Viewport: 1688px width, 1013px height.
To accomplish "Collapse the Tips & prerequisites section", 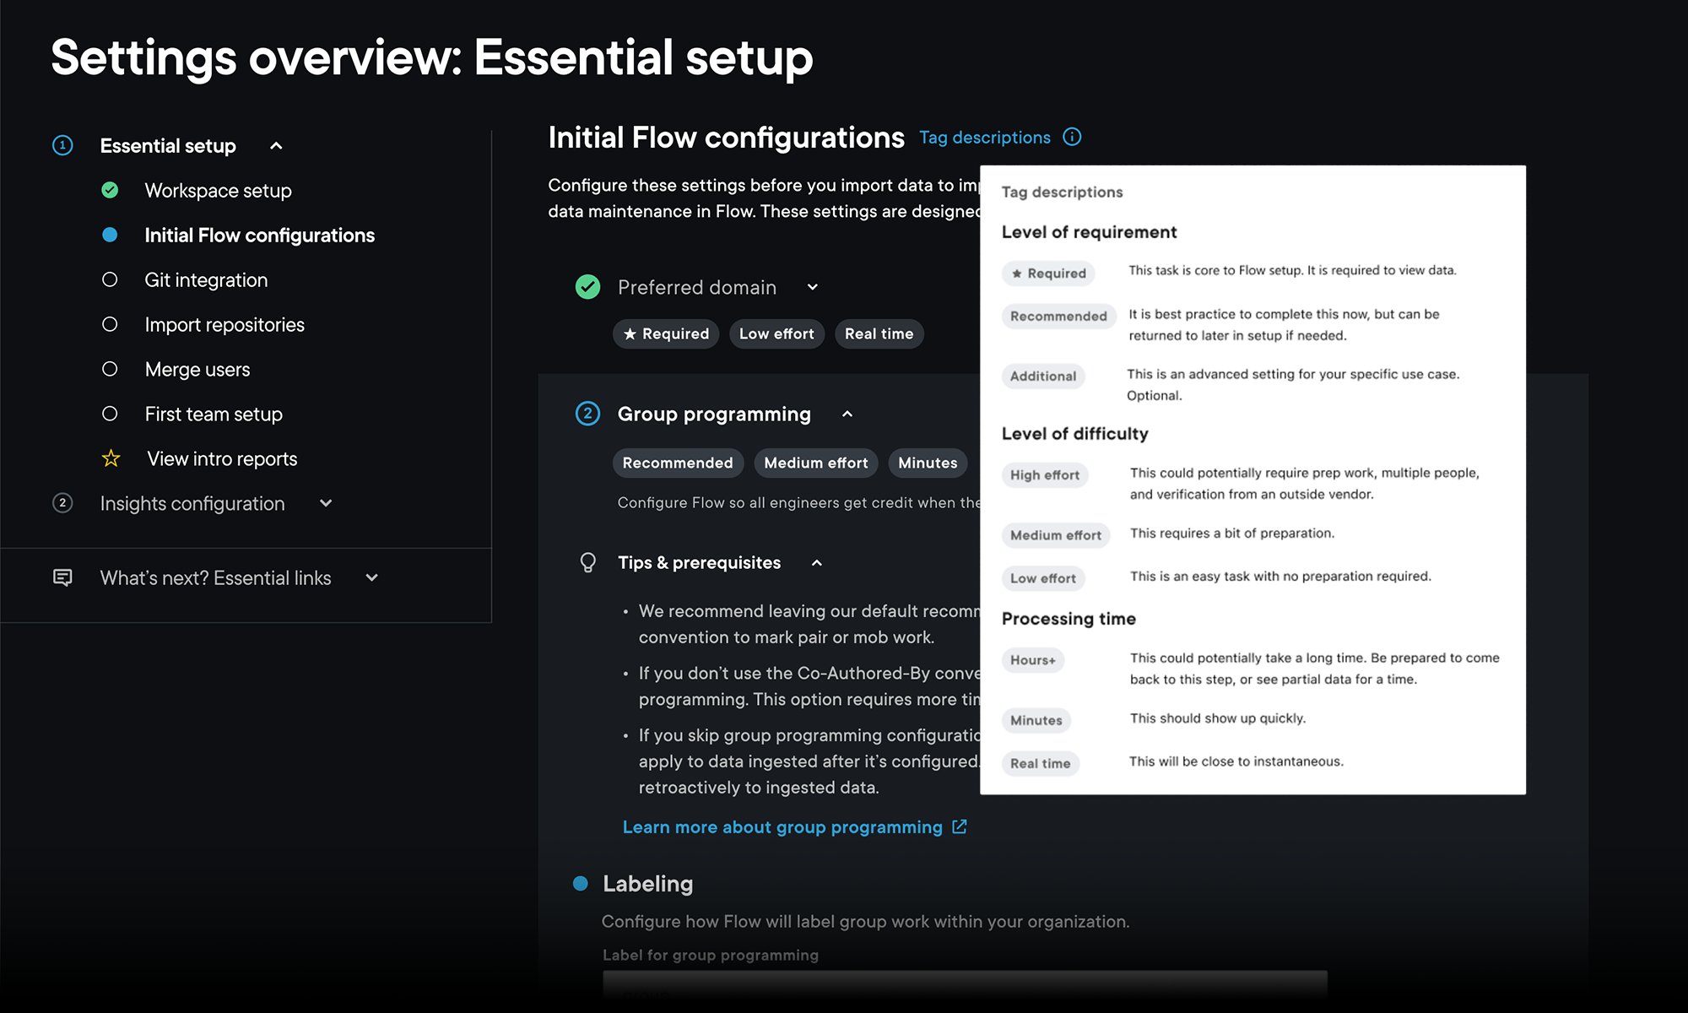I will 817,563.
